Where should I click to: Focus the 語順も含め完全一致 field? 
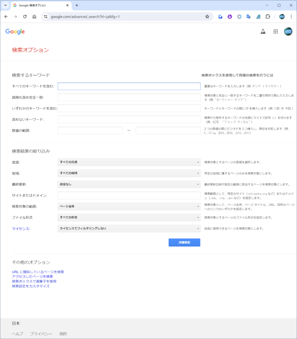pos(129,97)
